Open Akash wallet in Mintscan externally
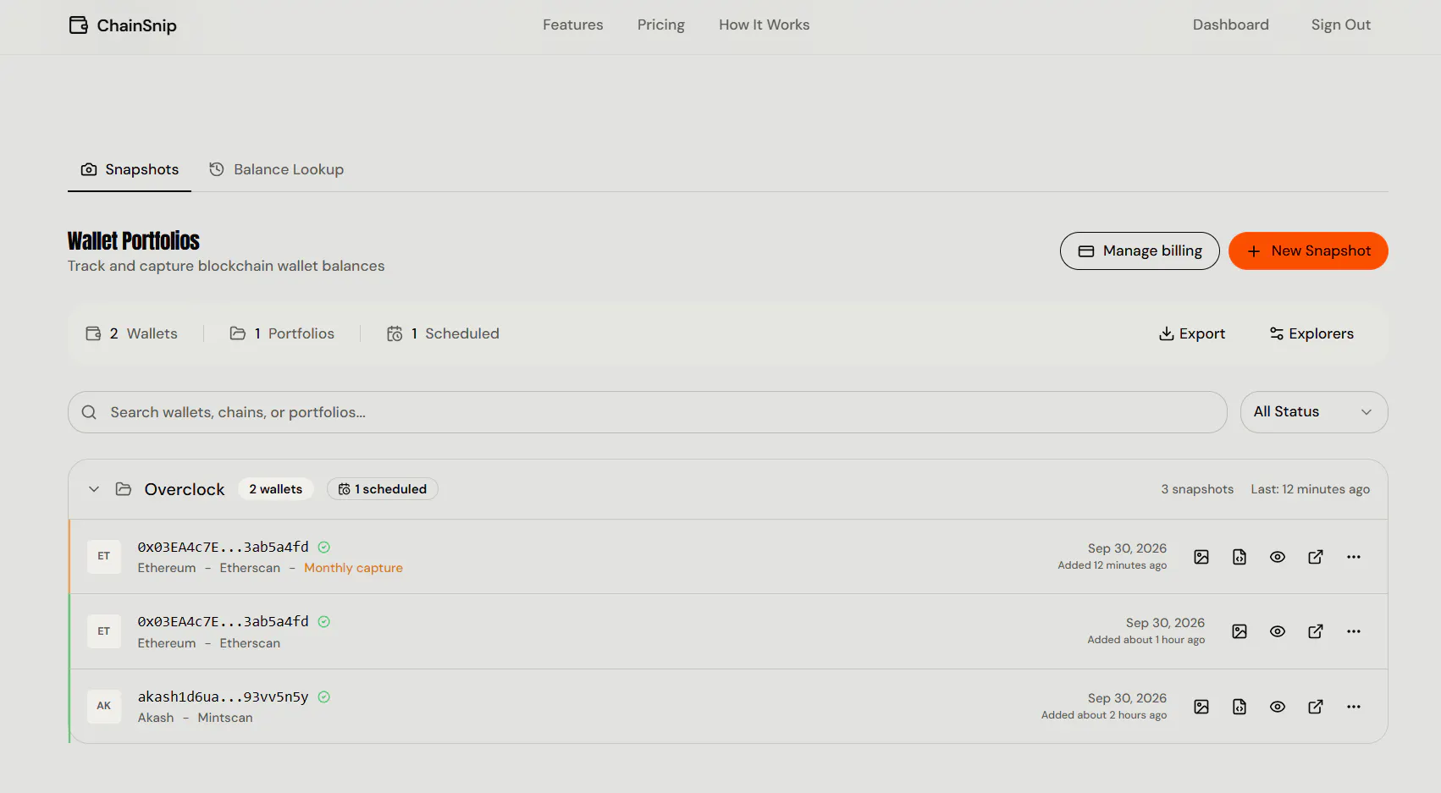Screen dimensions: 1441x793 [1316, 707]
